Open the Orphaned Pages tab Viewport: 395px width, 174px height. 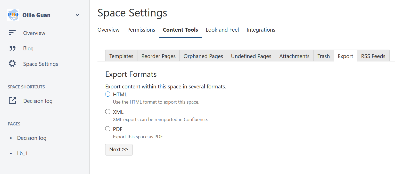(203, 56)
